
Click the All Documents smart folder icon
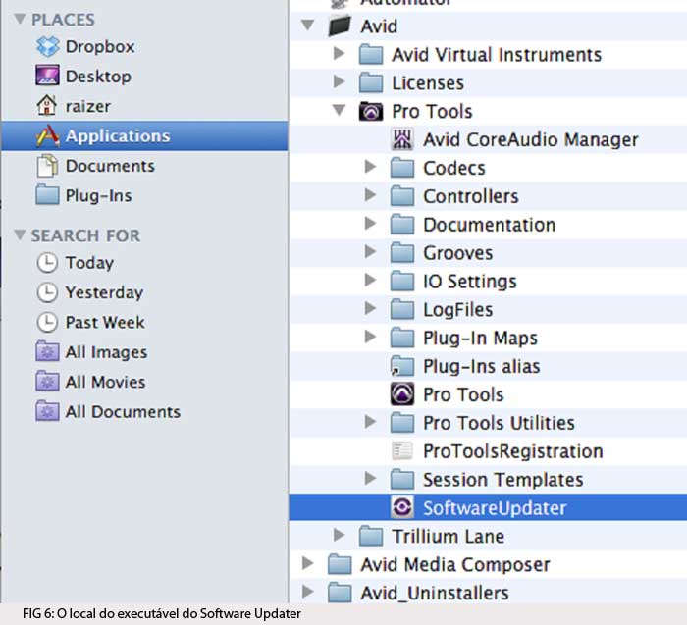[x=47, y=411]
